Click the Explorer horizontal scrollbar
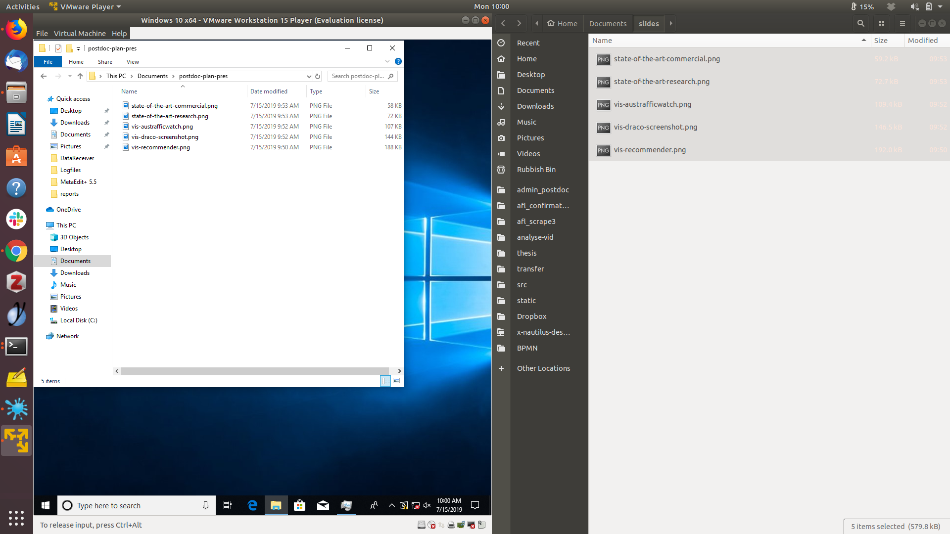The image size is (950, 534). point(255,371)
